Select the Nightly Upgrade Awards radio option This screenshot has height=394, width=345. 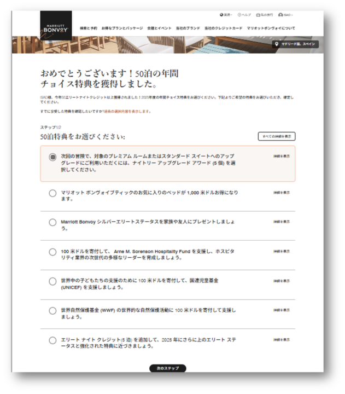[x=52, y=157]
